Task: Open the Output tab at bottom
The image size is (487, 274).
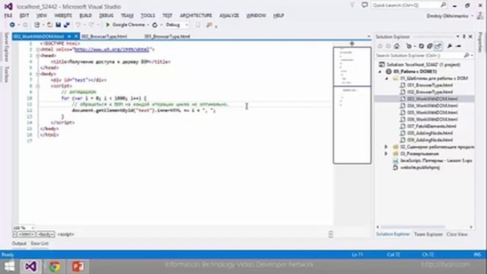Action: (x=19, y=244)
